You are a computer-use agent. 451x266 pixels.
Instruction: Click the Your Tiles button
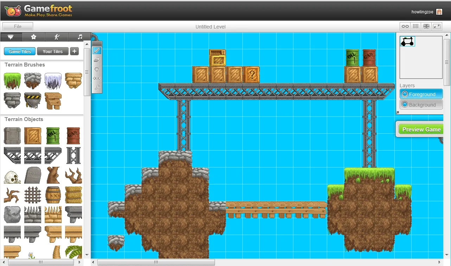(x=53, y=51)
